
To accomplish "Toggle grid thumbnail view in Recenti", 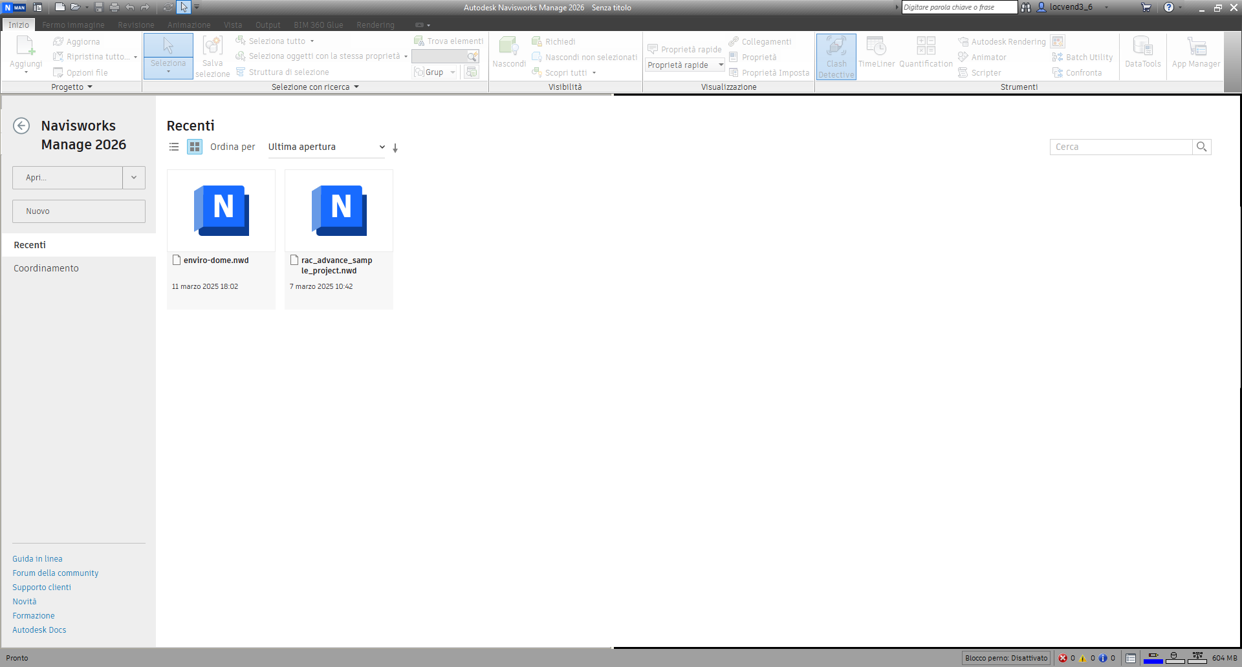I will click(195, 147).
